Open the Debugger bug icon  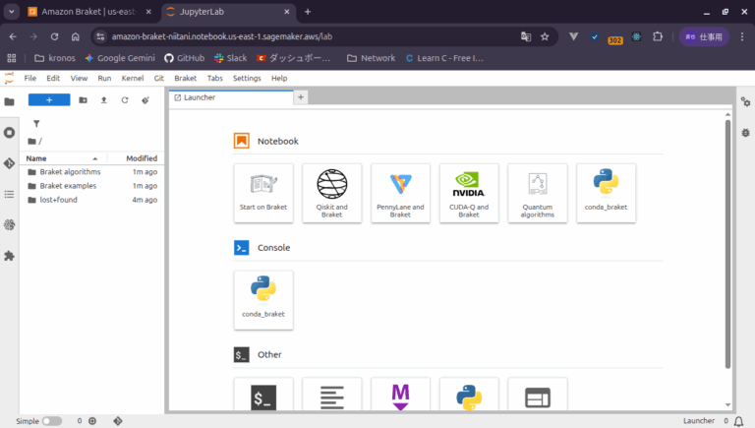click(745, 133)
